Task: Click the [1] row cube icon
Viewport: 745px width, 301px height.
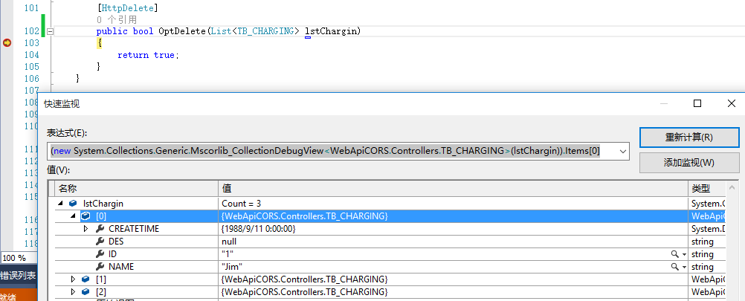Action: point(86,279)
